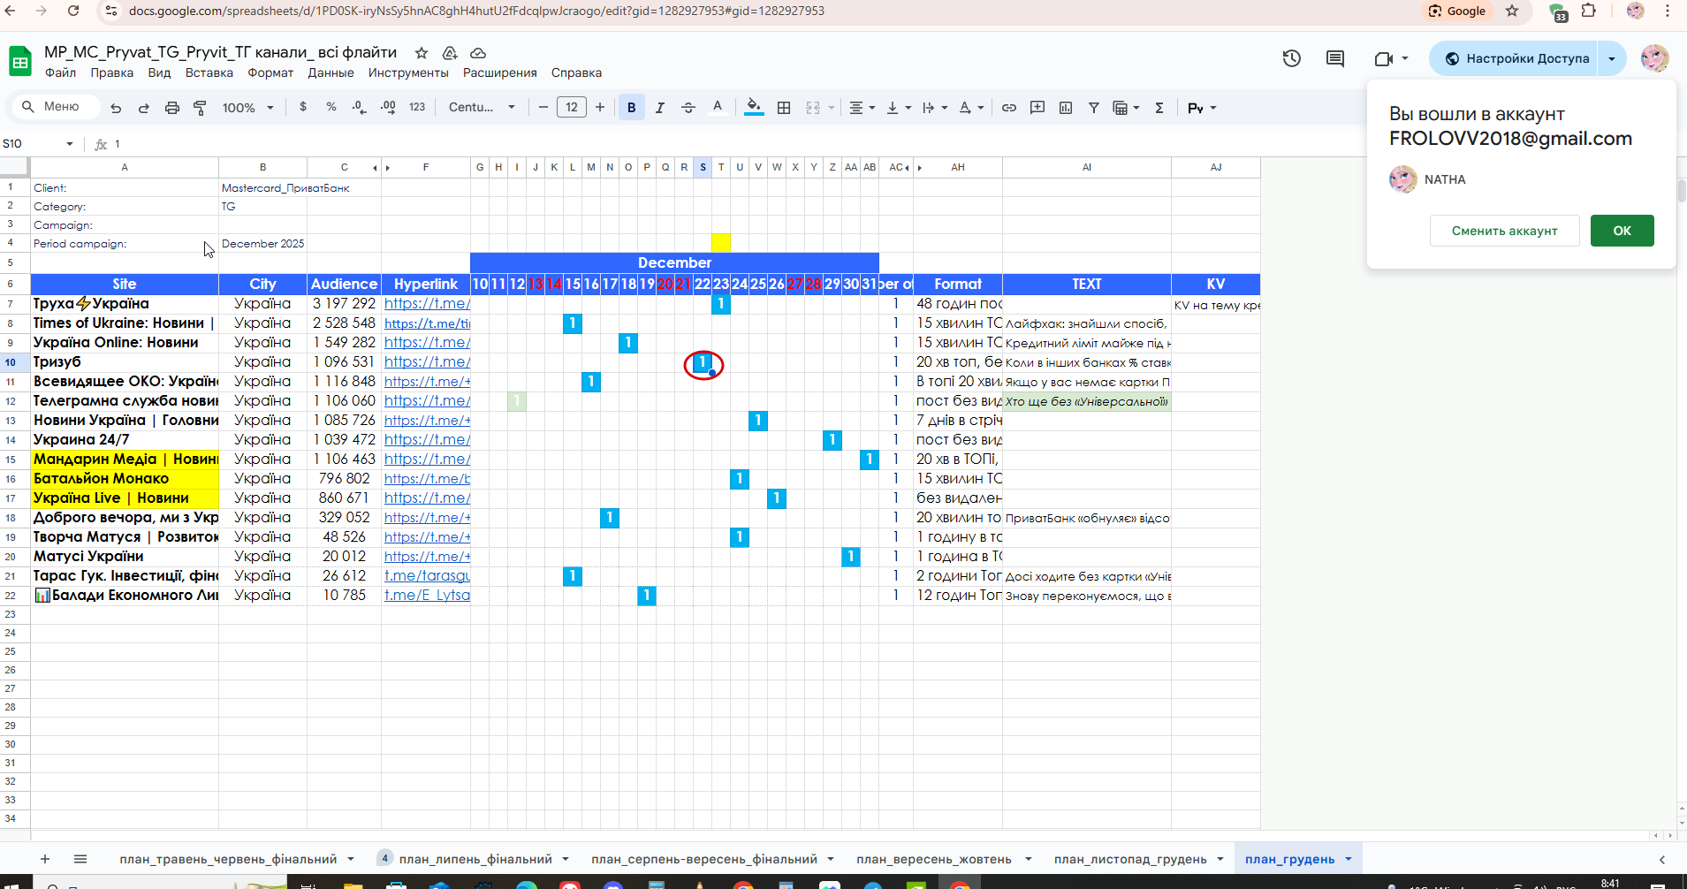This screenshot has width=1687, height=889.
Task: Open Труха Україна hyperlink in row 7
Action: [x=427, y=303]
